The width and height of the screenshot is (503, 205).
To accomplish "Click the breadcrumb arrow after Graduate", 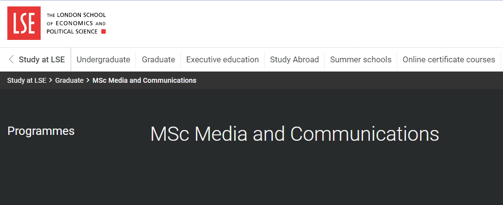I will [x=88, y=80].
